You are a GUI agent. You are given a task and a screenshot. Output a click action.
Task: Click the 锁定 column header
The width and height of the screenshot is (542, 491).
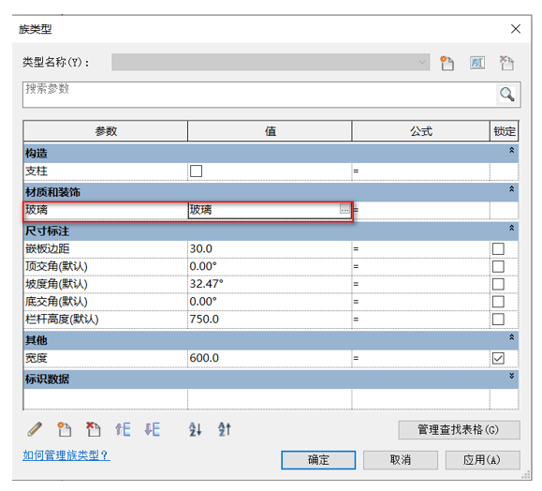(x=505, y=131)
